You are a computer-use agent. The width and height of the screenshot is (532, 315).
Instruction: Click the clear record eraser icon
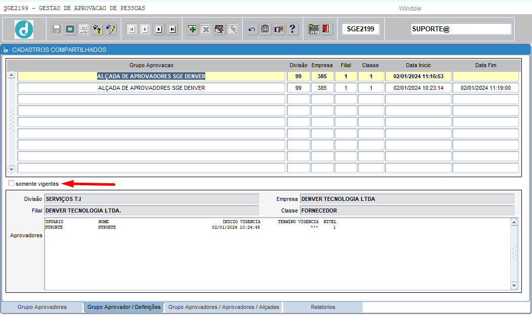tap(219, 29)
